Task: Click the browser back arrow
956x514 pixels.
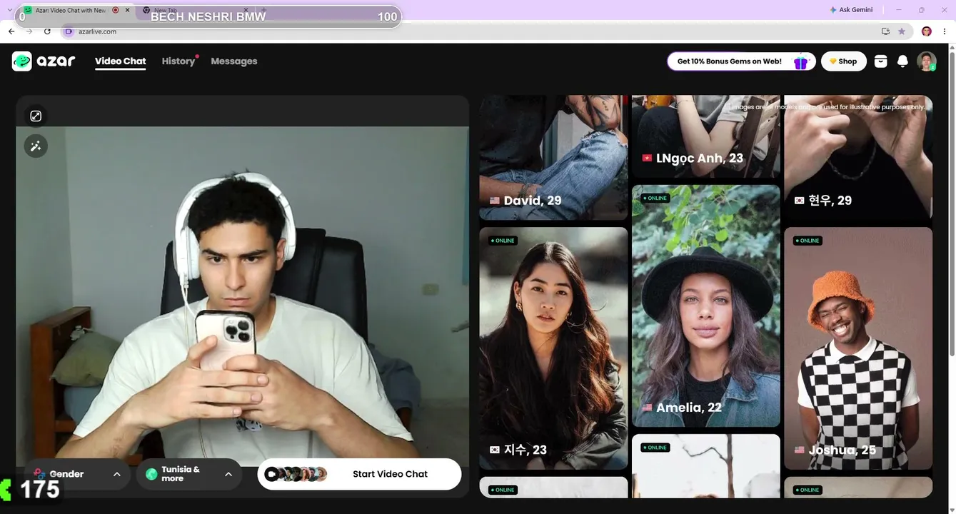Action: pos(11,31)
